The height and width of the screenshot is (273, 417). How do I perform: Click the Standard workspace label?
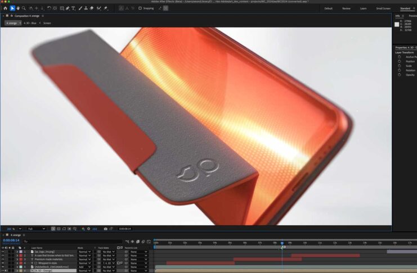click(x=405, y=8)
